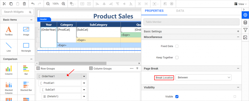
Task: Collapse the Page Break section
Action: point(238,68)
